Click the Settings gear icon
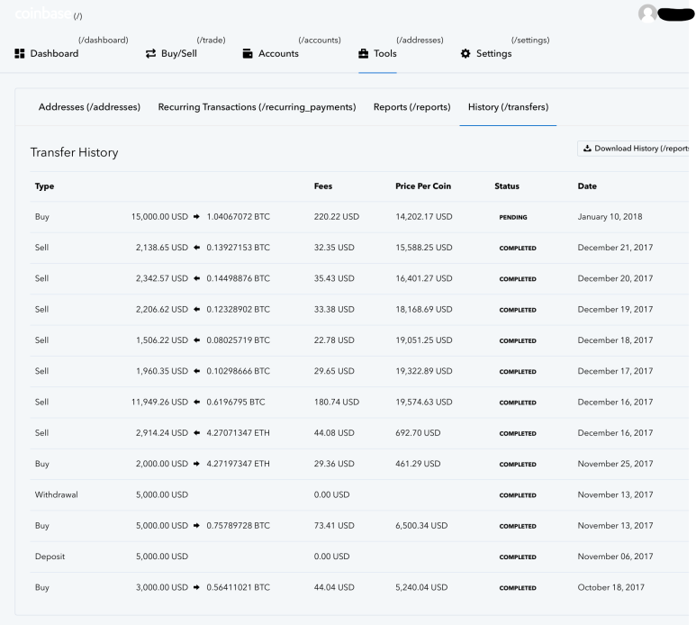Screen dimensions: 696x625 [x=466, y=54]
